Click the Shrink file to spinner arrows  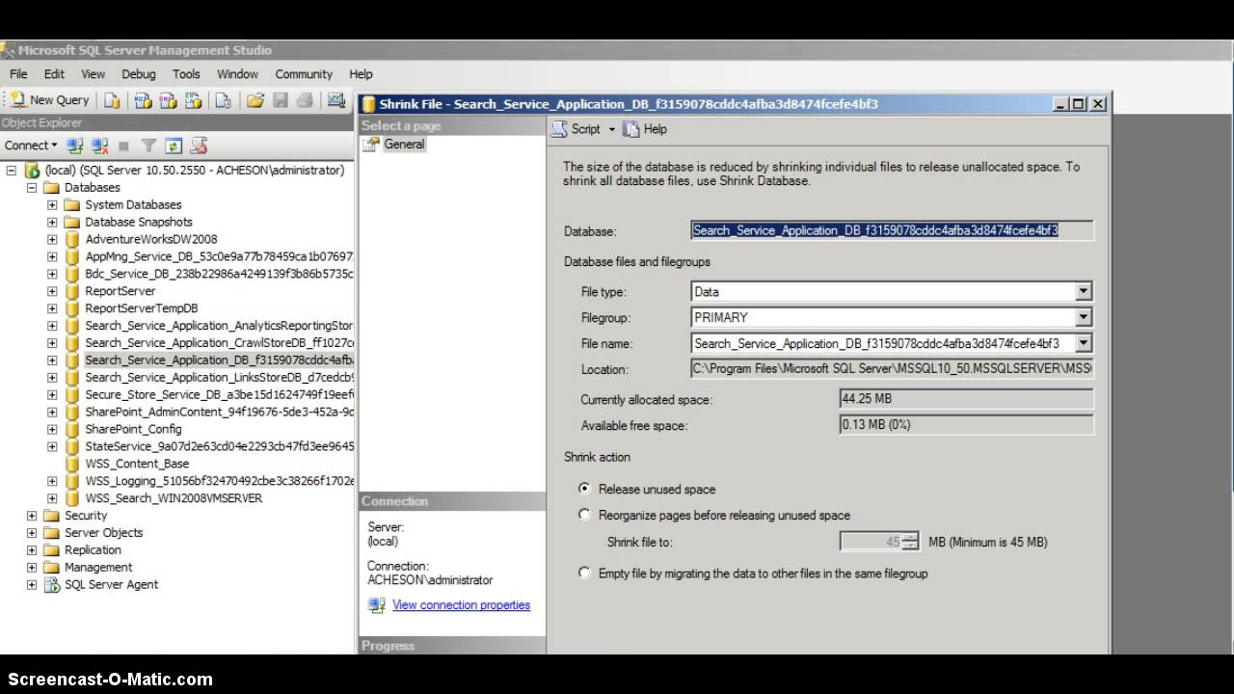pyautogui.click(x=910, y=542)
